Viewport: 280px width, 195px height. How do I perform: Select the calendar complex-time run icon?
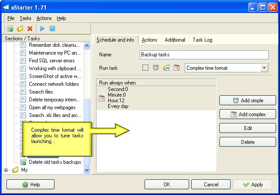point(177,68)
